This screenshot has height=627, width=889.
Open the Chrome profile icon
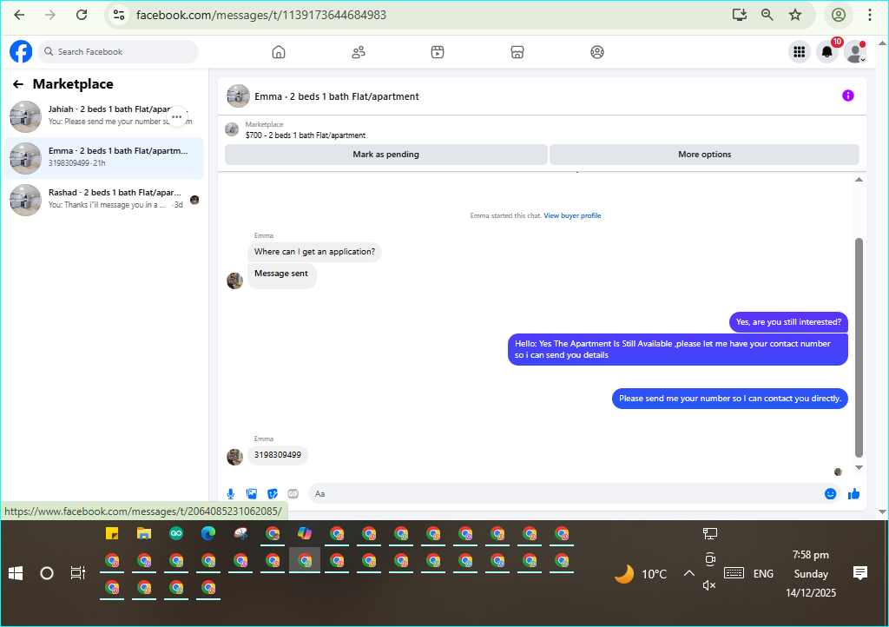[839, 15]
